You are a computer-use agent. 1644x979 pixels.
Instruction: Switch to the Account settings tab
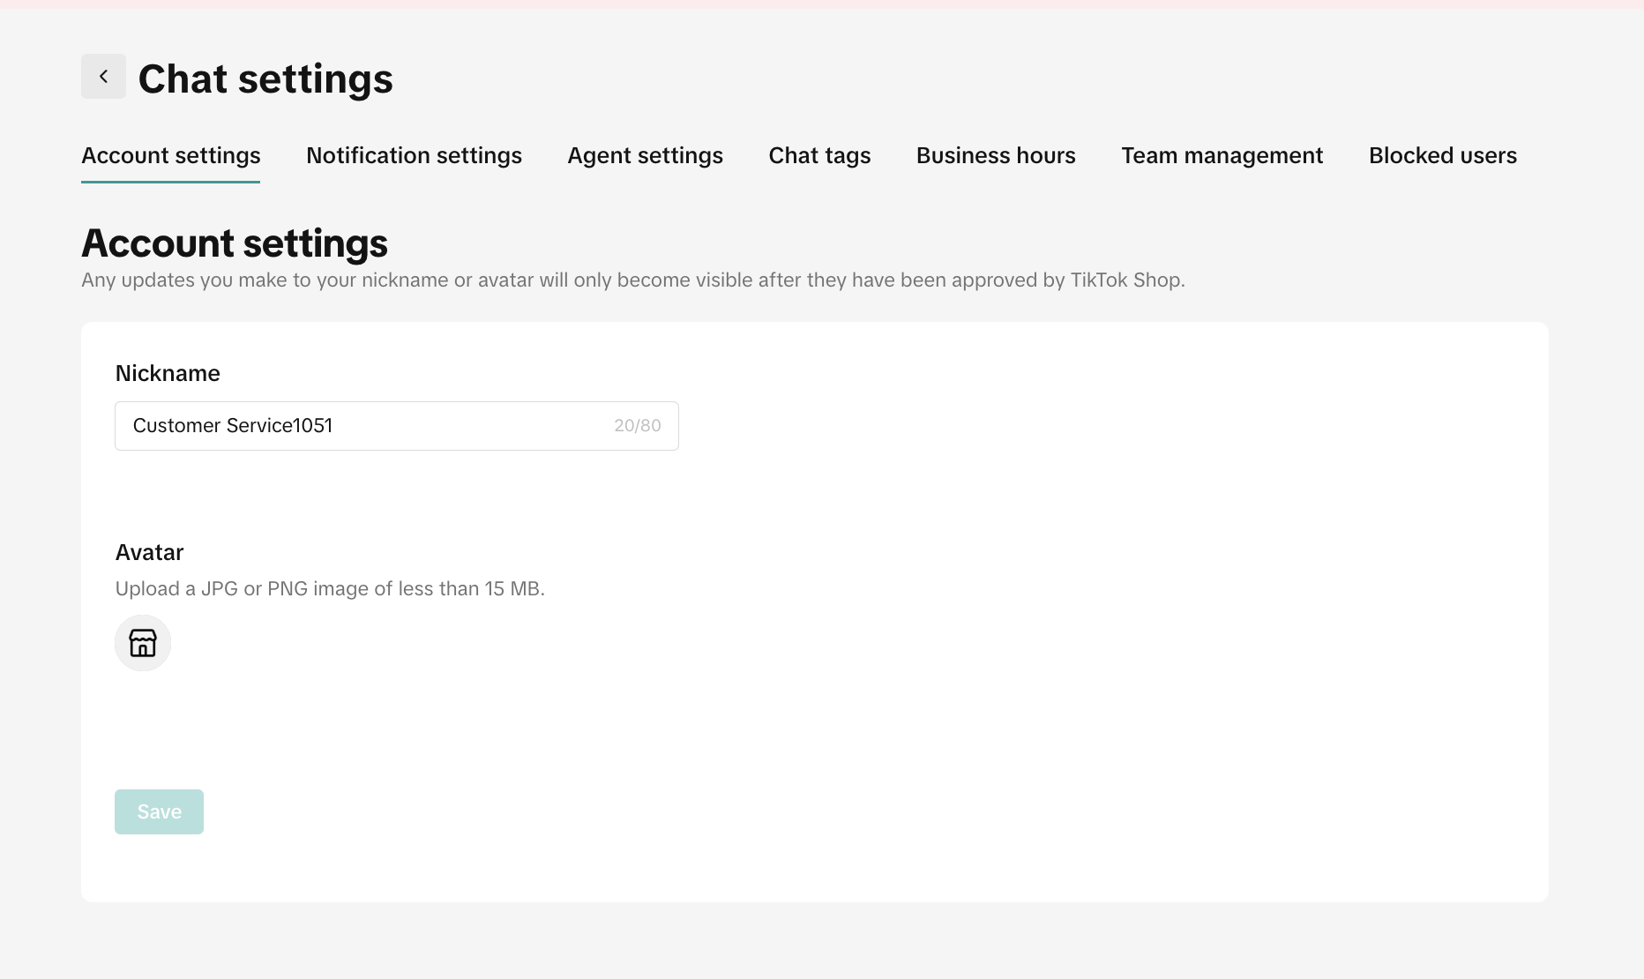tap(171, 156)
